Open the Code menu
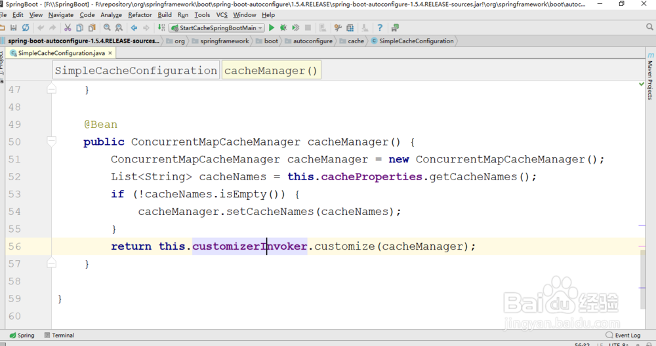 (87, 14)
